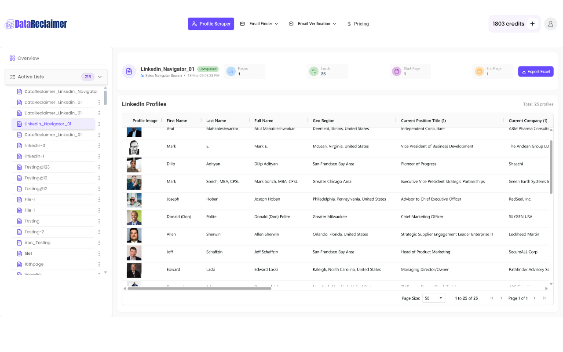Click the Pages stat chart icon
Viewport: 563px width, 352px height.
[x=230, y=71]
